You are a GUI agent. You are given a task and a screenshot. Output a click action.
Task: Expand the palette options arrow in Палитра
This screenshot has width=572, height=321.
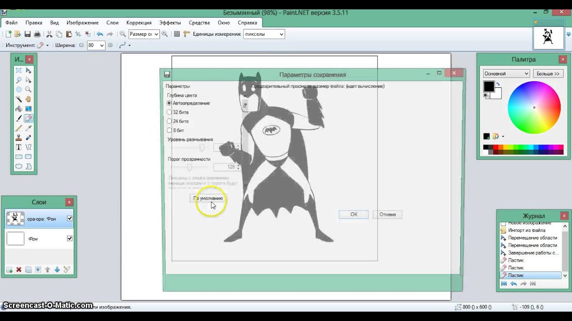click(503, 136)
